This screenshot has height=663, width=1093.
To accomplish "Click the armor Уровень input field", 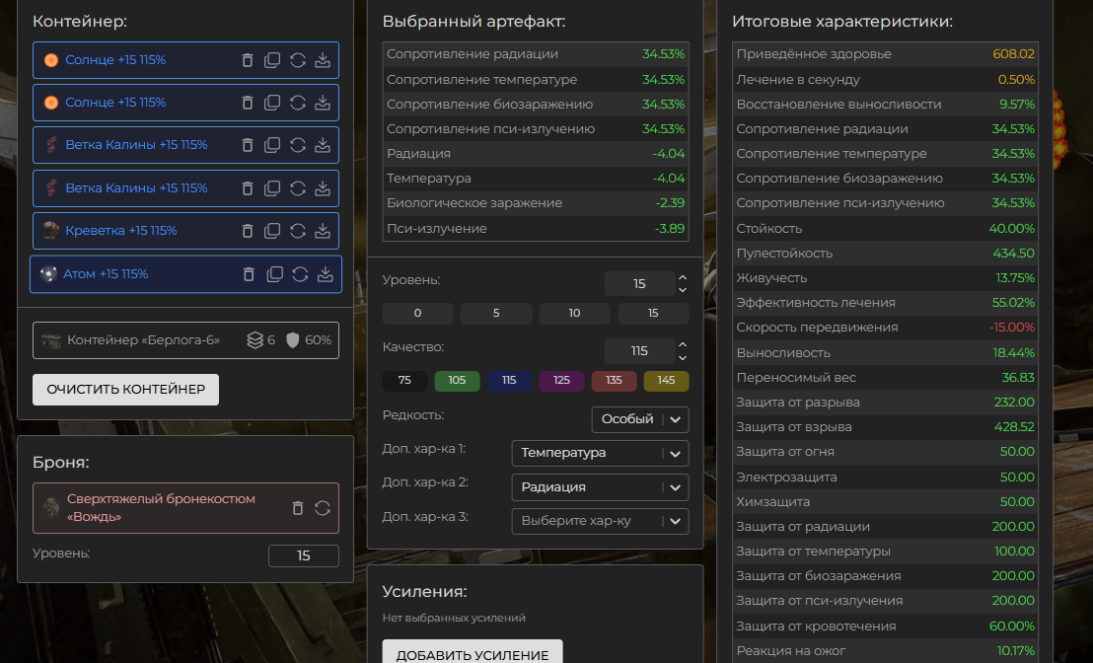I will click(303, 555).
